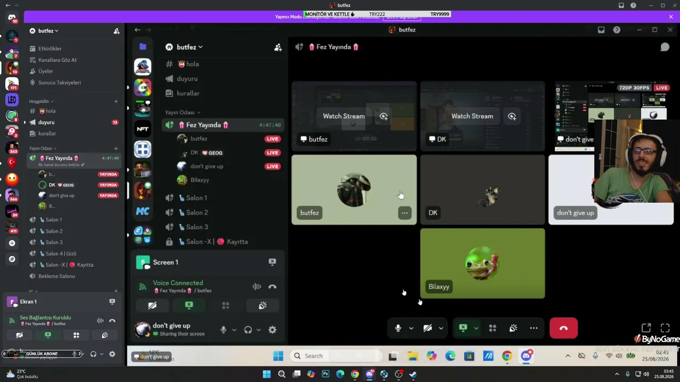Open user settings gear beside the GÜNLÜK ABONE panel

[112, 354]
